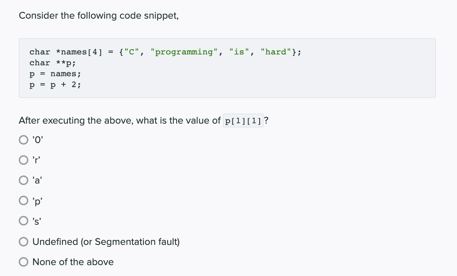This screenshot has width=457, height=276.
Task: Select the 'p' radio option
Action: (x=24, y=201)
